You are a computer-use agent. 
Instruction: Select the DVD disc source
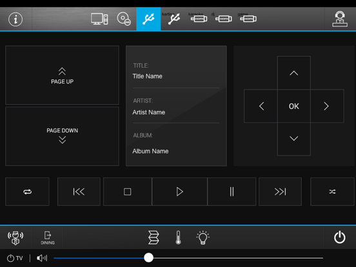click(x=124, y=19)
